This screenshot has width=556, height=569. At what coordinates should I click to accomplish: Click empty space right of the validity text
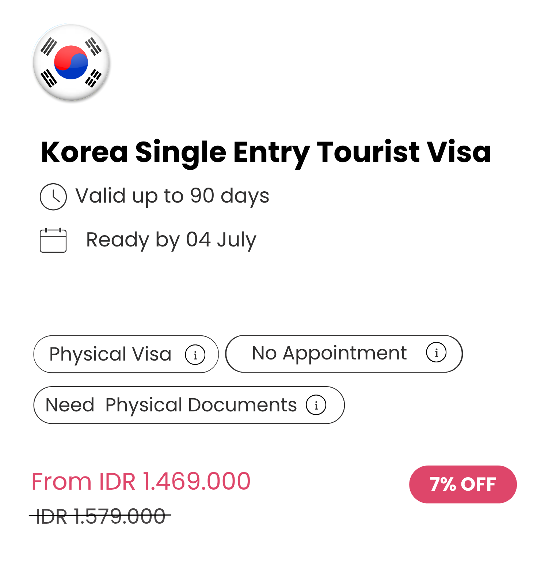click(402, 196)
